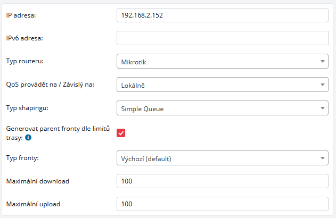Select the Maximální download input field
The width and height of the screenshot is (336, 218).
pyautogui.click(x=222, y=181)
